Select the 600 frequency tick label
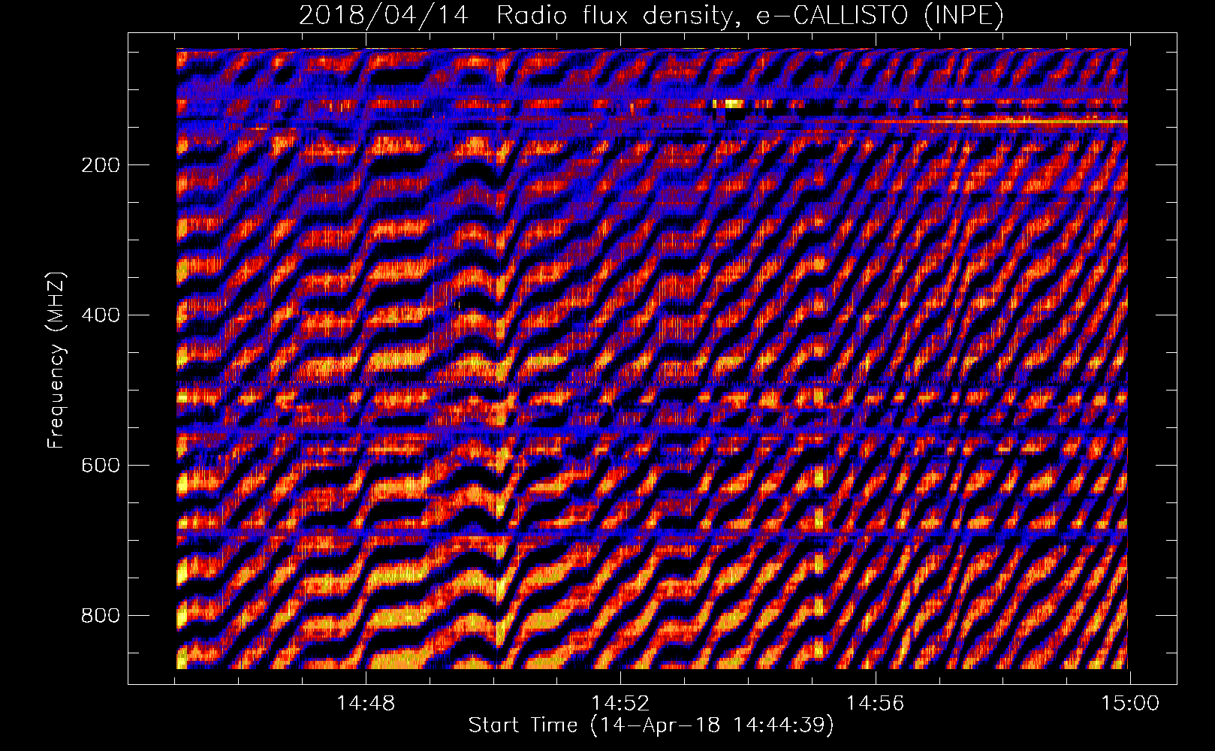 (x=101, y=466)
